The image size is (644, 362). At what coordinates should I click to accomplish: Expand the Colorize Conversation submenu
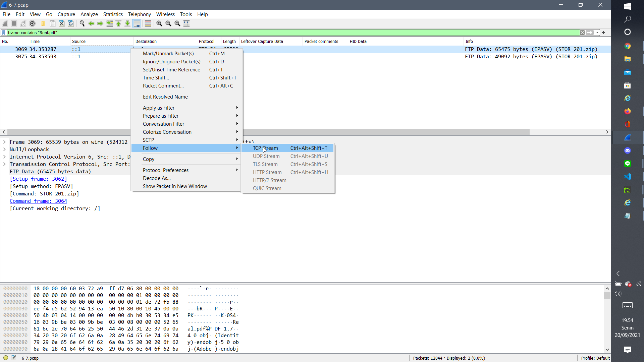pyautogui.click(x=186, y=132)
